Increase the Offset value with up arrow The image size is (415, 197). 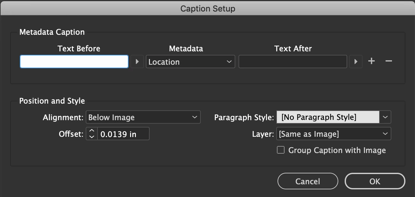[92, 131]
